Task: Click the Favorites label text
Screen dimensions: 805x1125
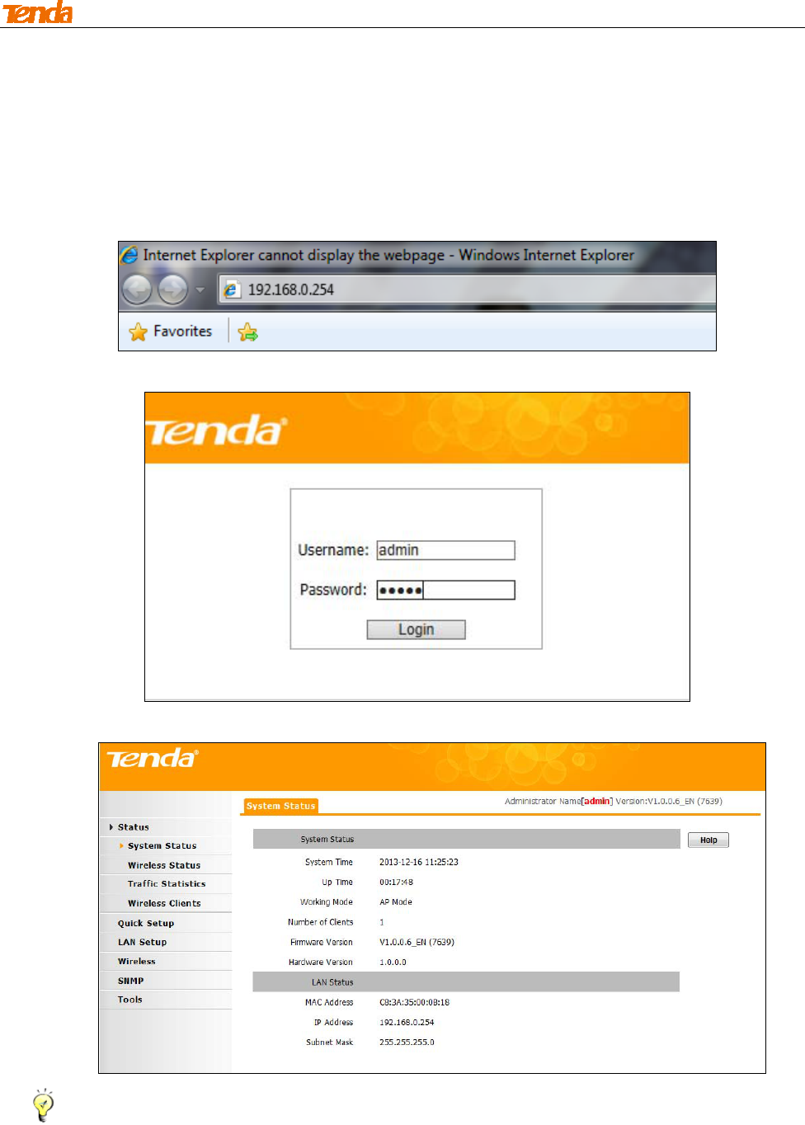Action: (182, 331)
